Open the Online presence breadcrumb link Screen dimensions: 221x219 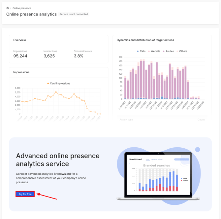22,8
